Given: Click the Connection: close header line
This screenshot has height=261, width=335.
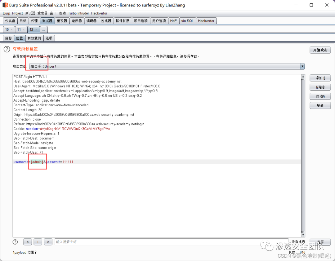Looking at the screenshot, I should [27, 119].
